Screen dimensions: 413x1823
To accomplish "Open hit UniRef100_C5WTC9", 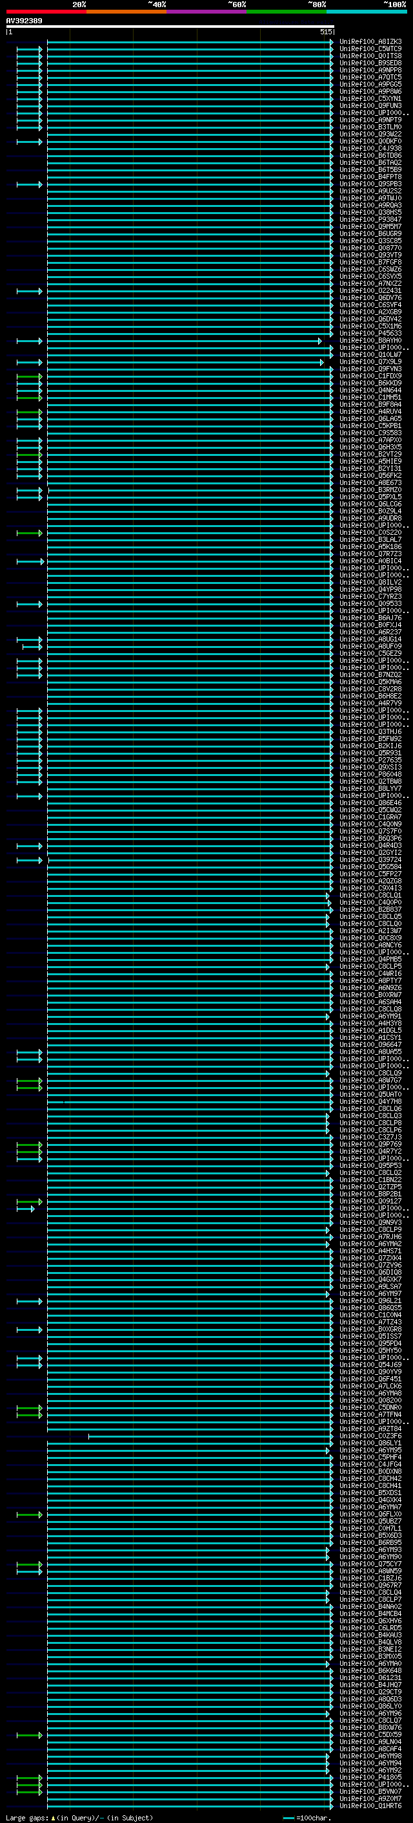I will tap(370, 49).
